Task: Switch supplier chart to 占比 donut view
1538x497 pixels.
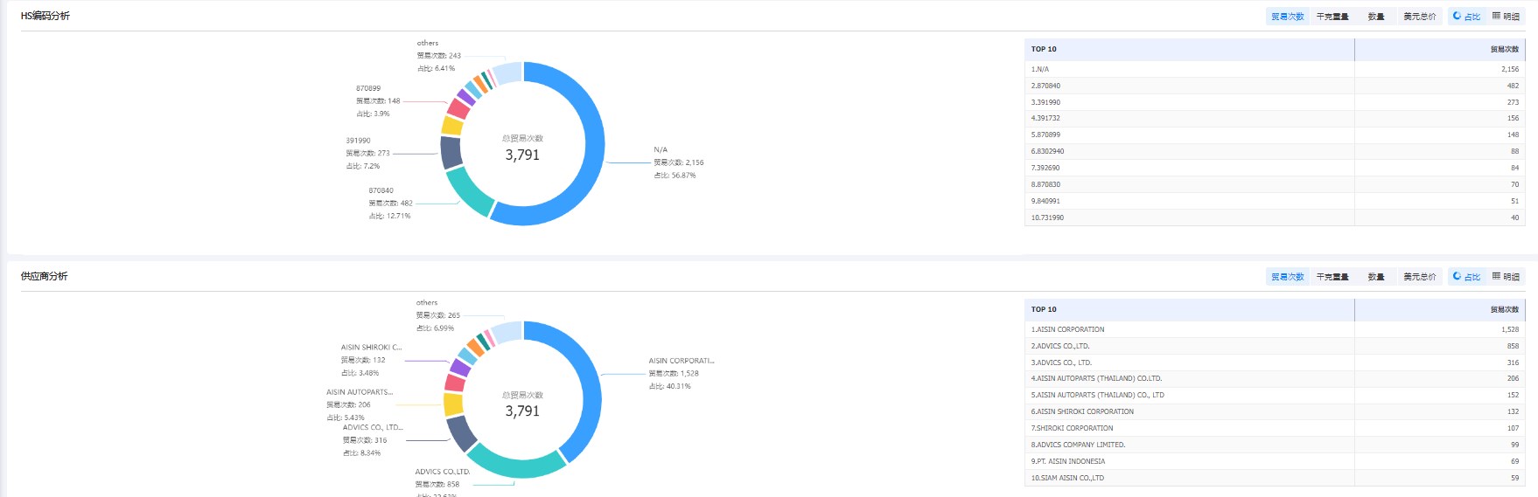Action: coord(1467,277)
